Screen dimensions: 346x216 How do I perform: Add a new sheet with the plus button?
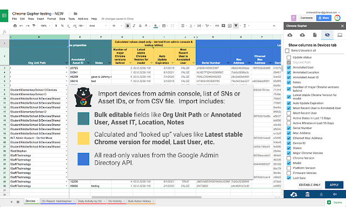[x=11, y=201]
